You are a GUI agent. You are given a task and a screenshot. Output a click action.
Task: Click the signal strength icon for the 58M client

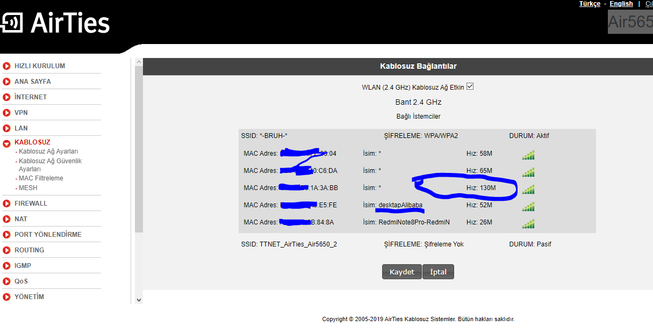tap(528, 155)
